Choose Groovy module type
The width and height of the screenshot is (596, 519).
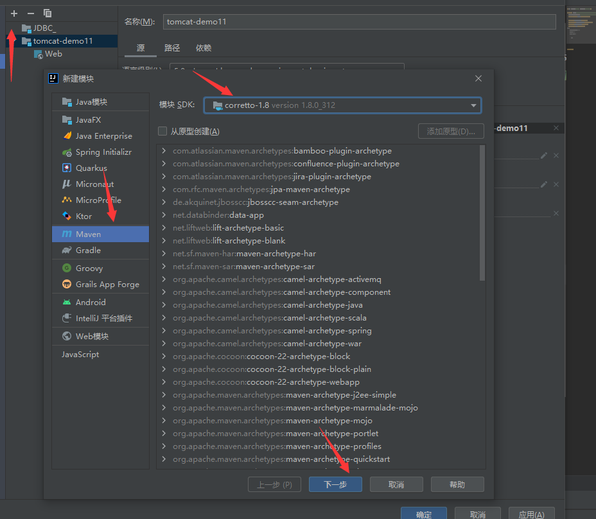click(x=100, y=268)
